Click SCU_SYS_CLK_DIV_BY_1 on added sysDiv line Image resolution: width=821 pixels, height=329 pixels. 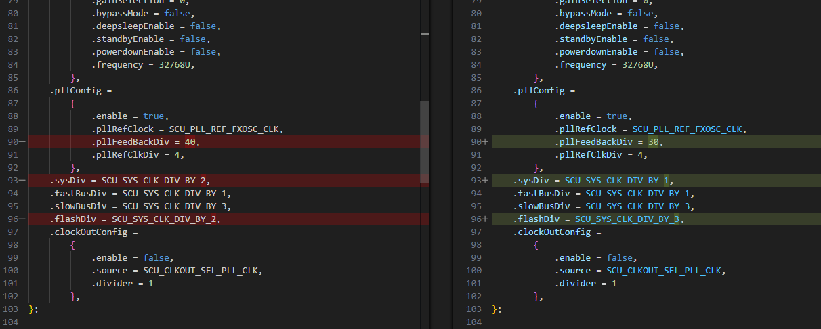(618, 181)
